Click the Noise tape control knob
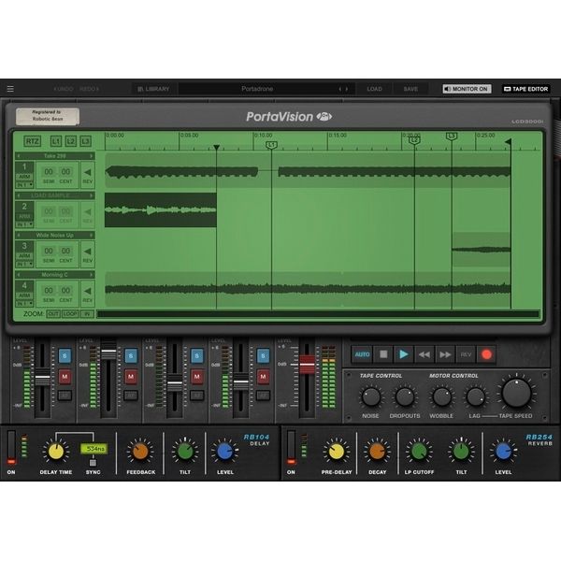The image size is (561, 561). coord(371,397)
